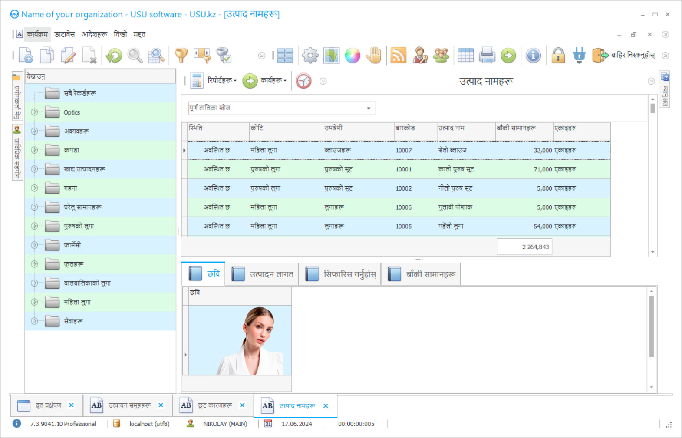Open the settings gear icon
Image resolution: width=682 pixels, height=438 pixels.
pyautogui.click(x=310, y=56)
